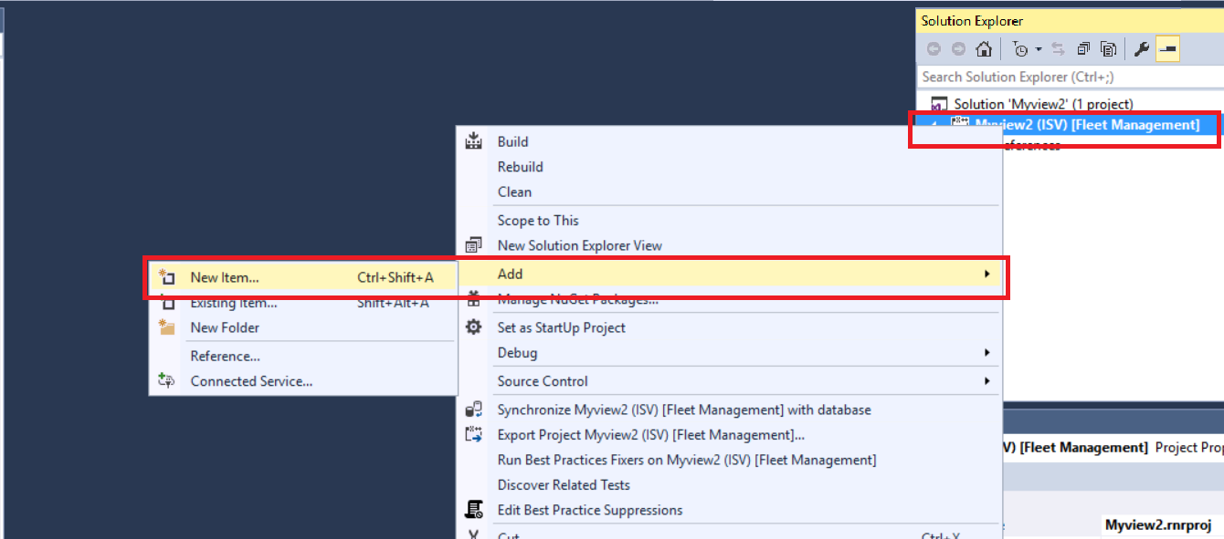1224x539 pixels.
Task: Click the Collapse All icon
Action: tap(1084, 49)
